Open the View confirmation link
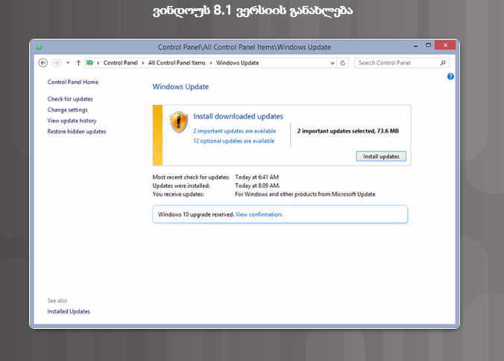 pyautogui.click(x=259, y=214)
